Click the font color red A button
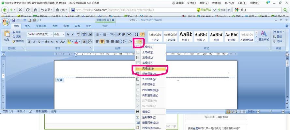 click(76, 42)
